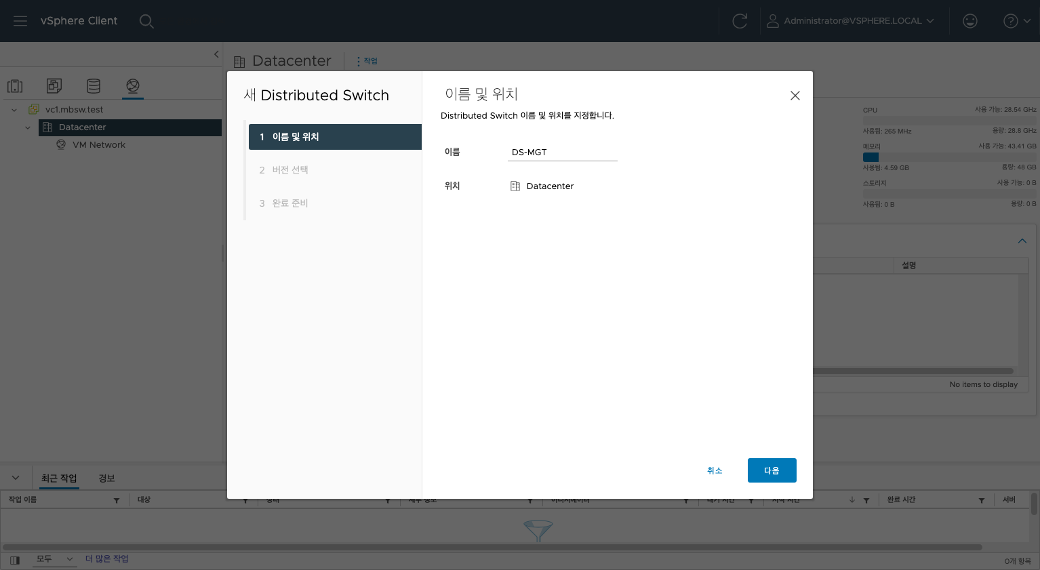Filter the 완료 시간 column

[982, 500]
